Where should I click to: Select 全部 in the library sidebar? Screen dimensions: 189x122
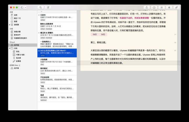16,15
